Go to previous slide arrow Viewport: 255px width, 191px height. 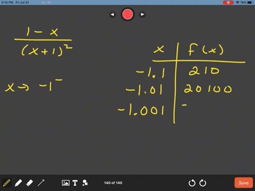point(113,14)
